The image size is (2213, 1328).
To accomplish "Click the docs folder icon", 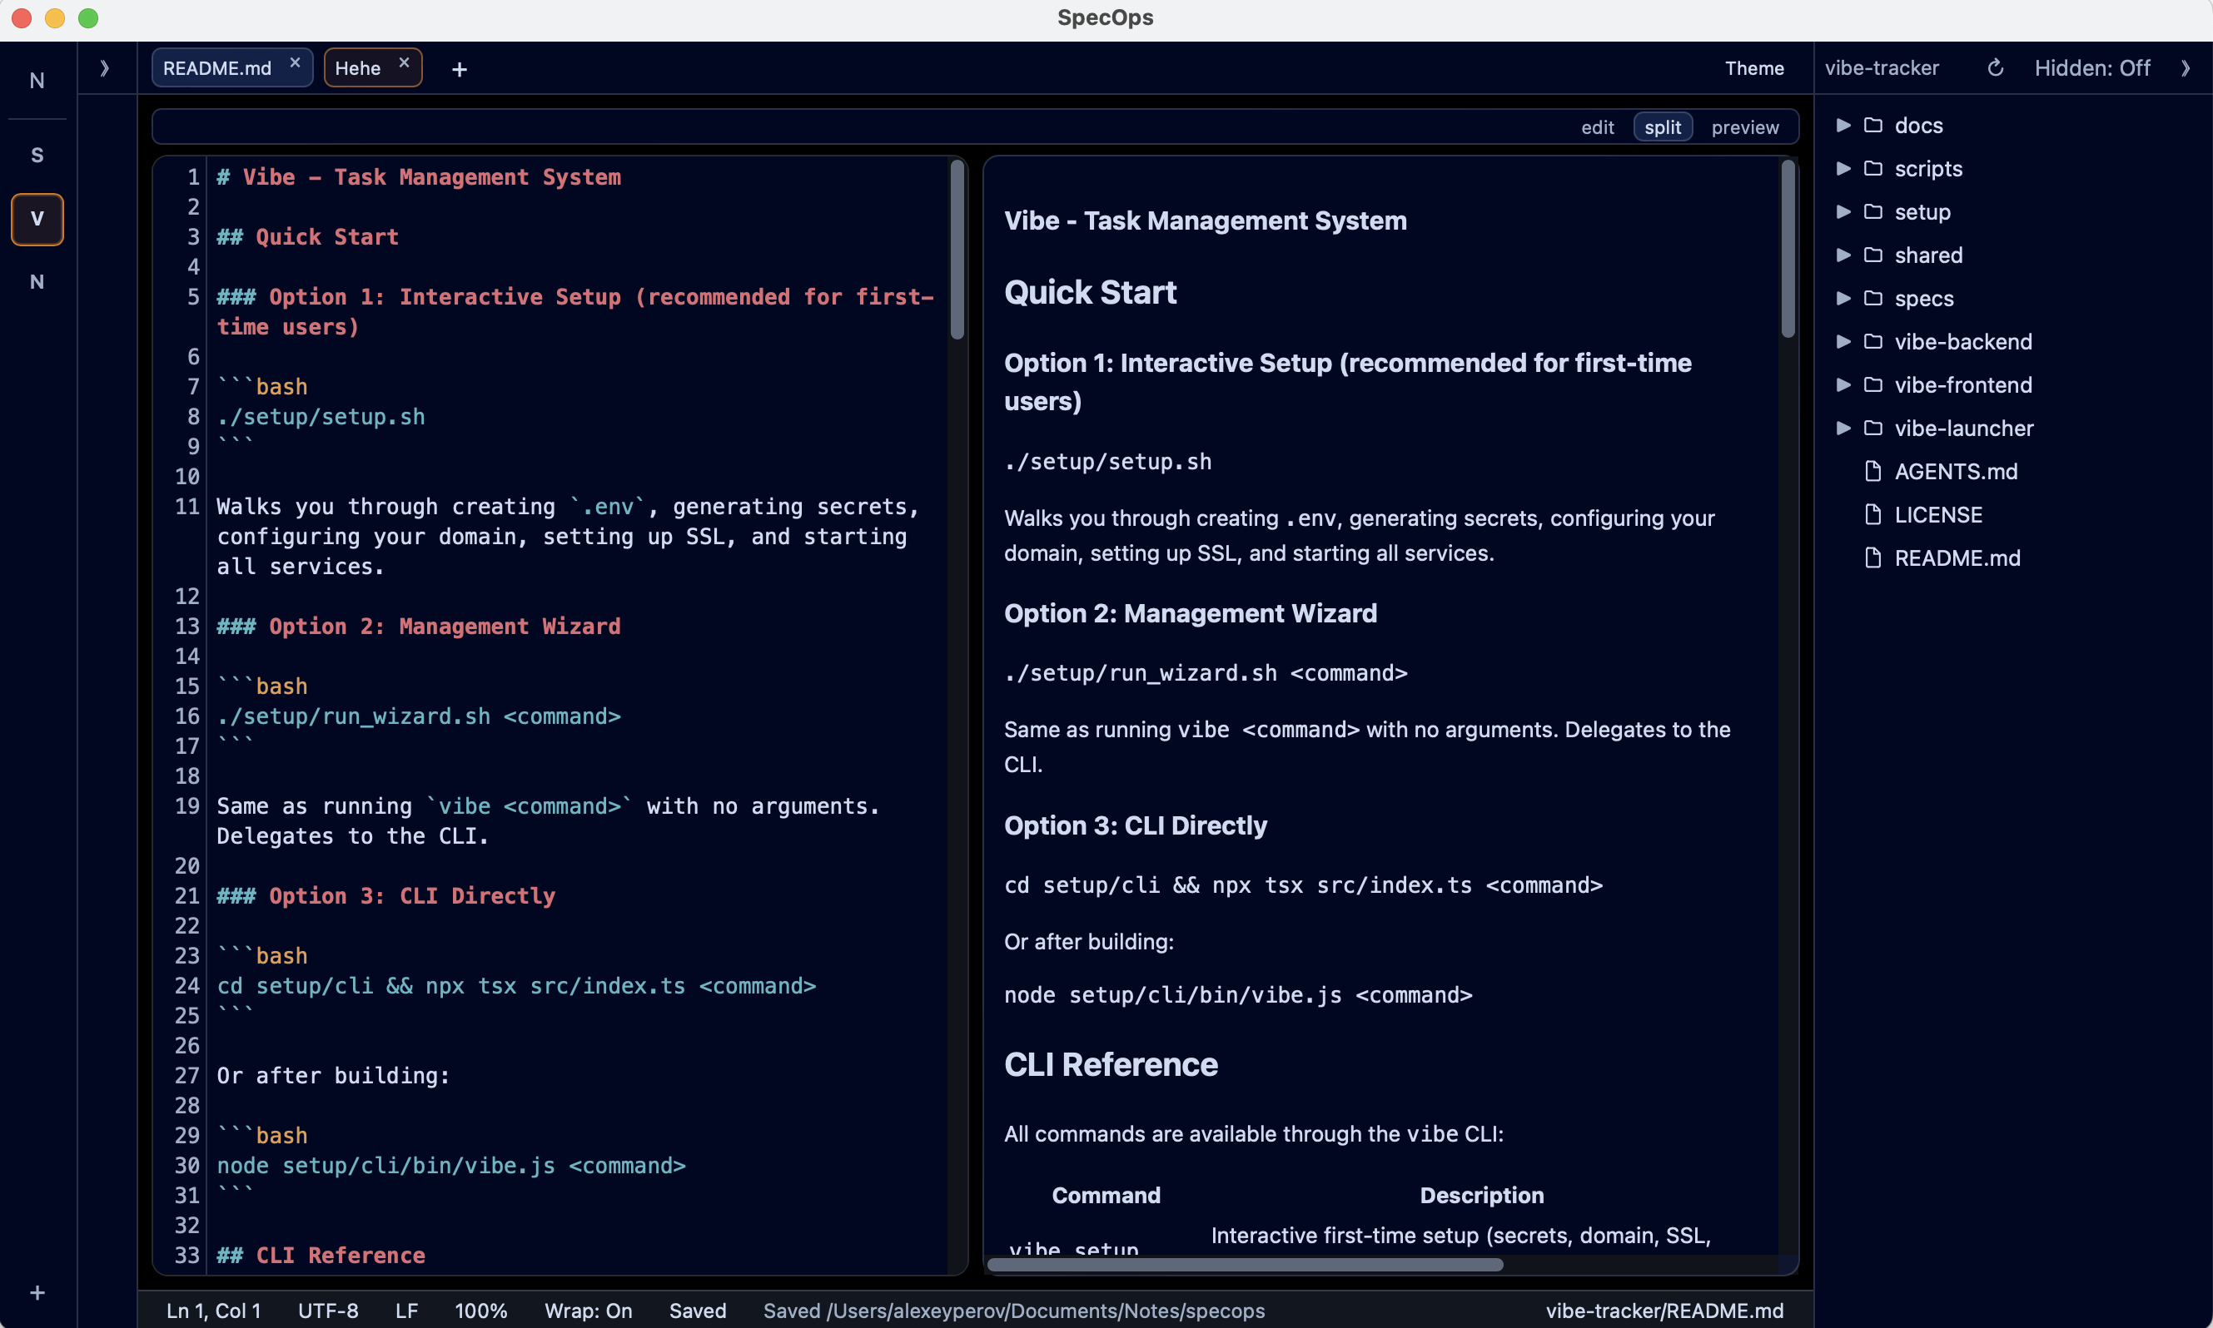I will click(1872, 124).
